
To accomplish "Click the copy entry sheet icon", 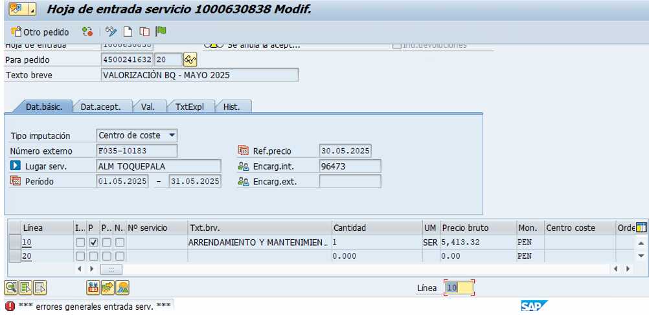I will point(144,32).
